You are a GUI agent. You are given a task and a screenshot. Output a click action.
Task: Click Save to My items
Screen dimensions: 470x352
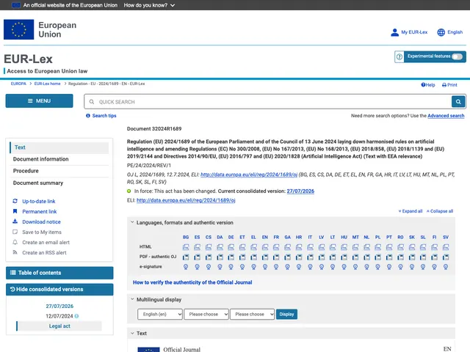point(42,232)
